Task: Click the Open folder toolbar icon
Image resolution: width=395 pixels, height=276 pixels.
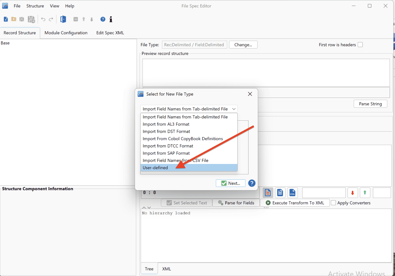Action: [14, 19]
